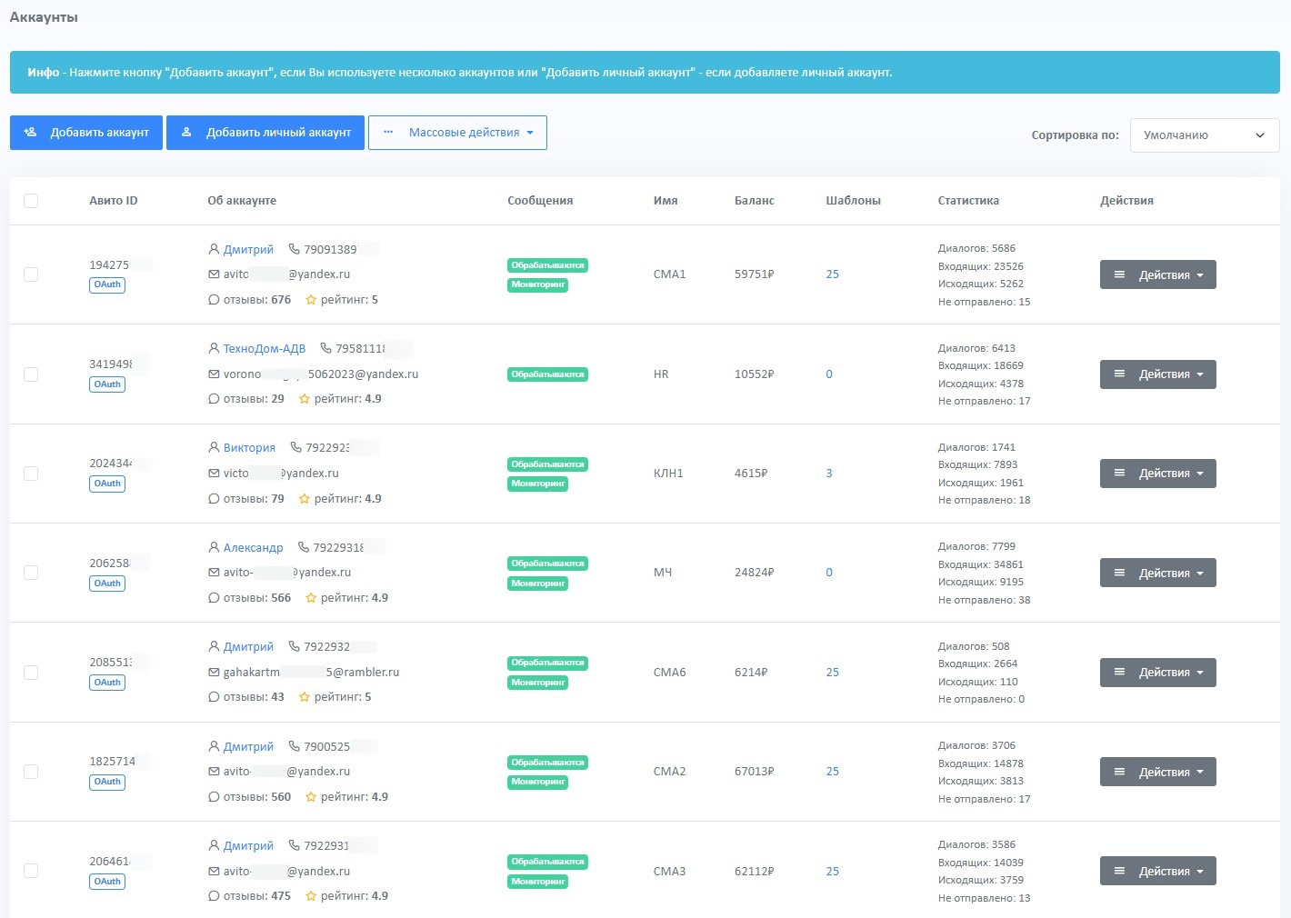Image resolution: width=1291 pixels, height=918 pixels.
Task: Click the Мониторинг badge for the МЧ account
Action: [537, 584]
